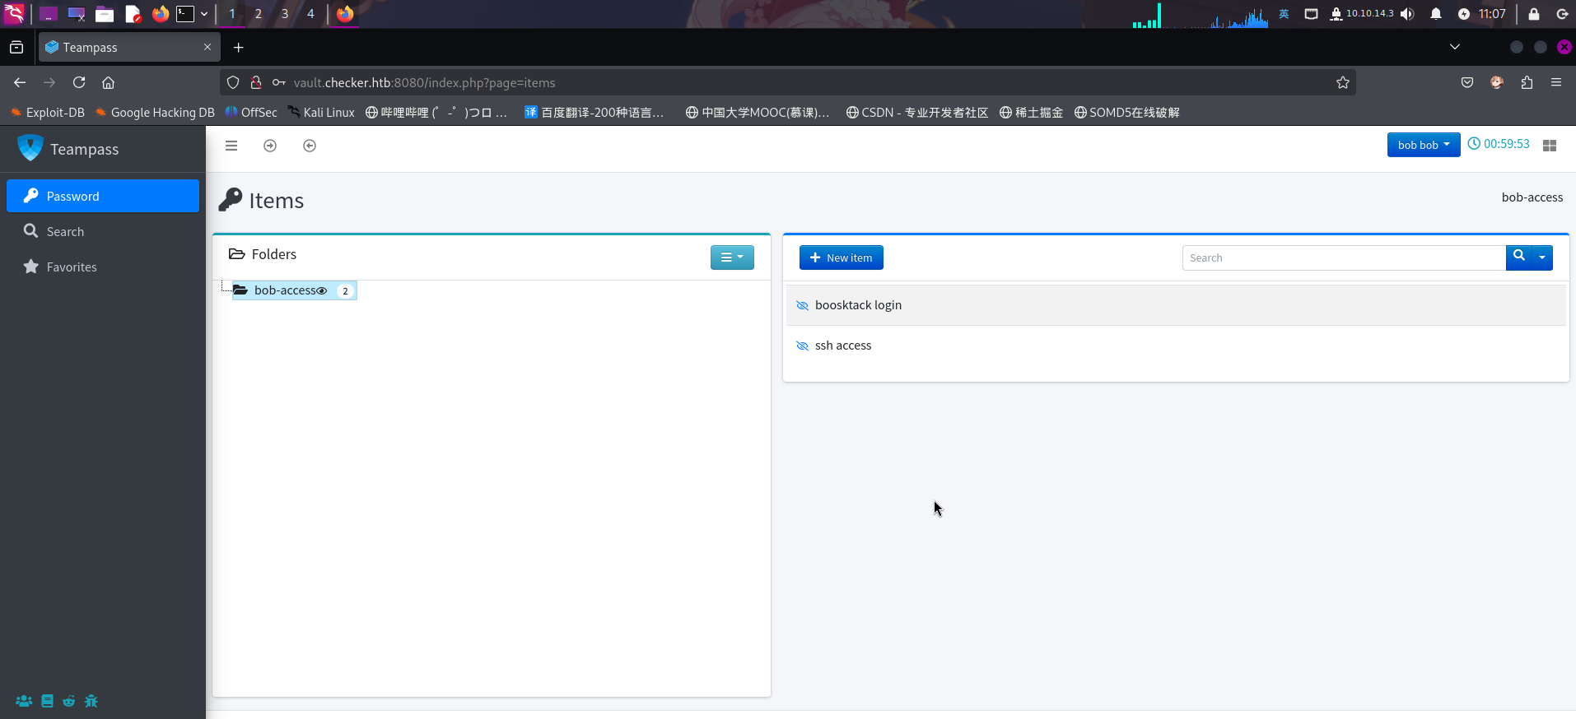Click the bug icon in sidebar footer

pos(91,701)
